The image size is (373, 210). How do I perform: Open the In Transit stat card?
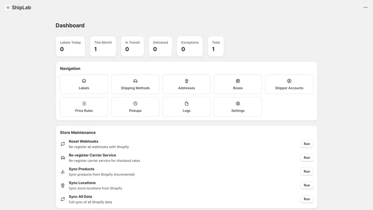(x=132, y=46)
